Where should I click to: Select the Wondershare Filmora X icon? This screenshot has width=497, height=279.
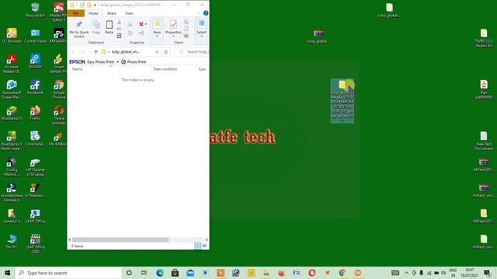(12, 192)
